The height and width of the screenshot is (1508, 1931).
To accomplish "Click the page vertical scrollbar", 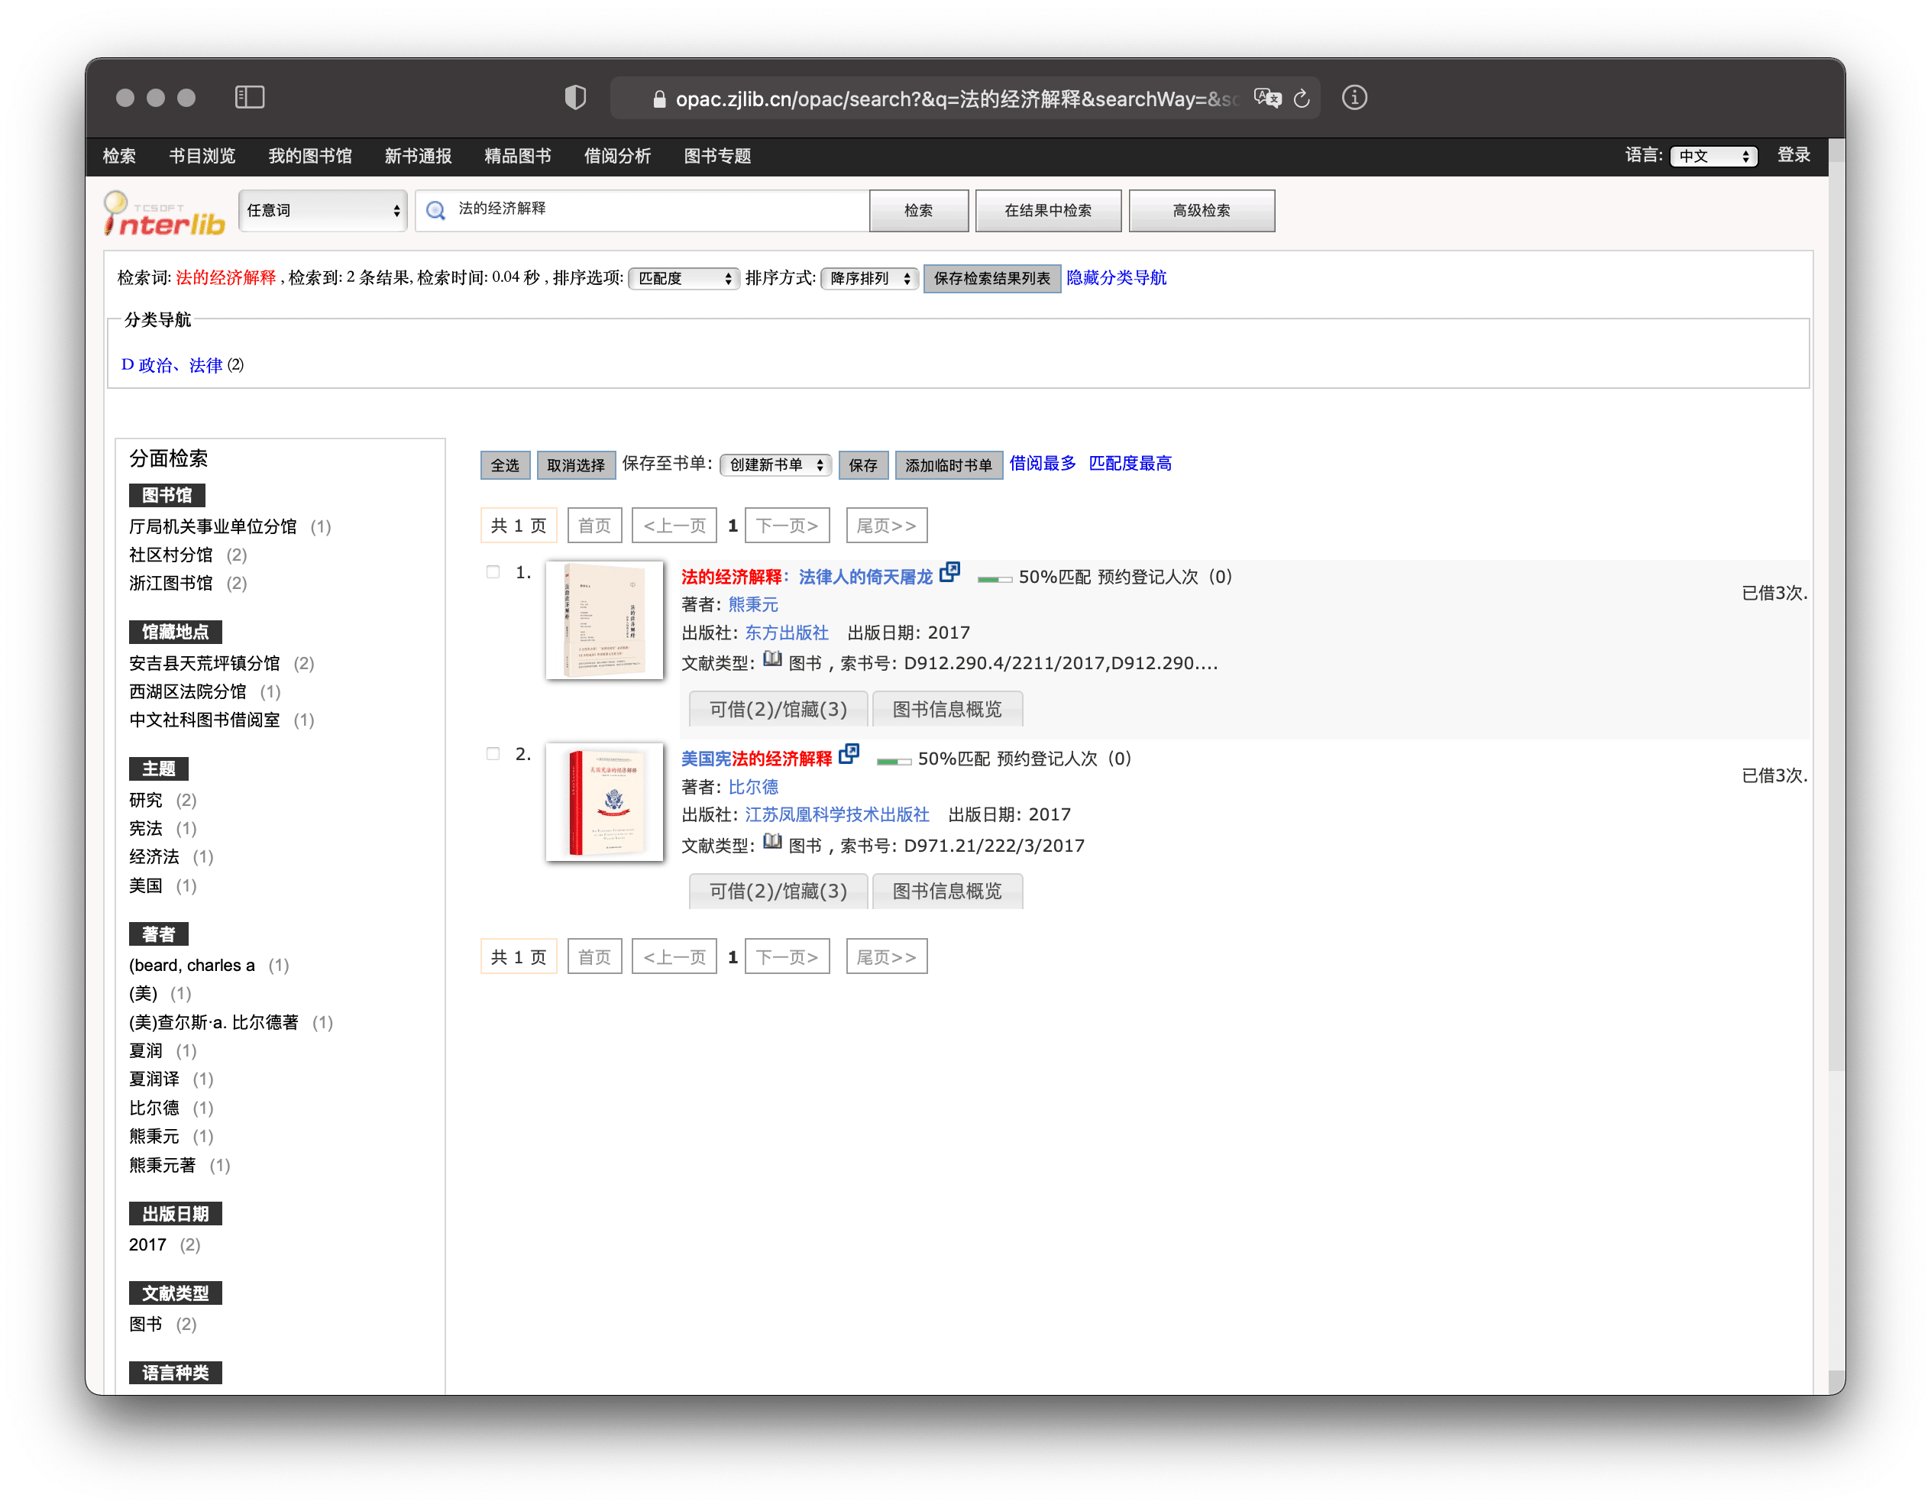I will pyautogui.click(x=1836, y=615).
